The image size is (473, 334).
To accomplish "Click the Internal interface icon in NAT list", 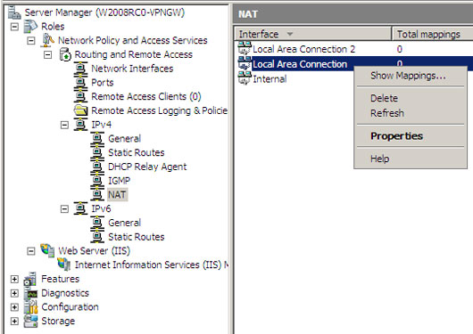I will 245,78.
